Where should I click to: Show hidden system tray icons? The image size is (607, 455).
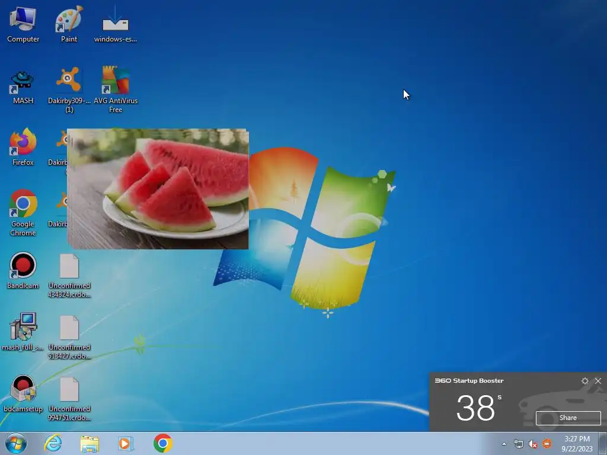504,444
